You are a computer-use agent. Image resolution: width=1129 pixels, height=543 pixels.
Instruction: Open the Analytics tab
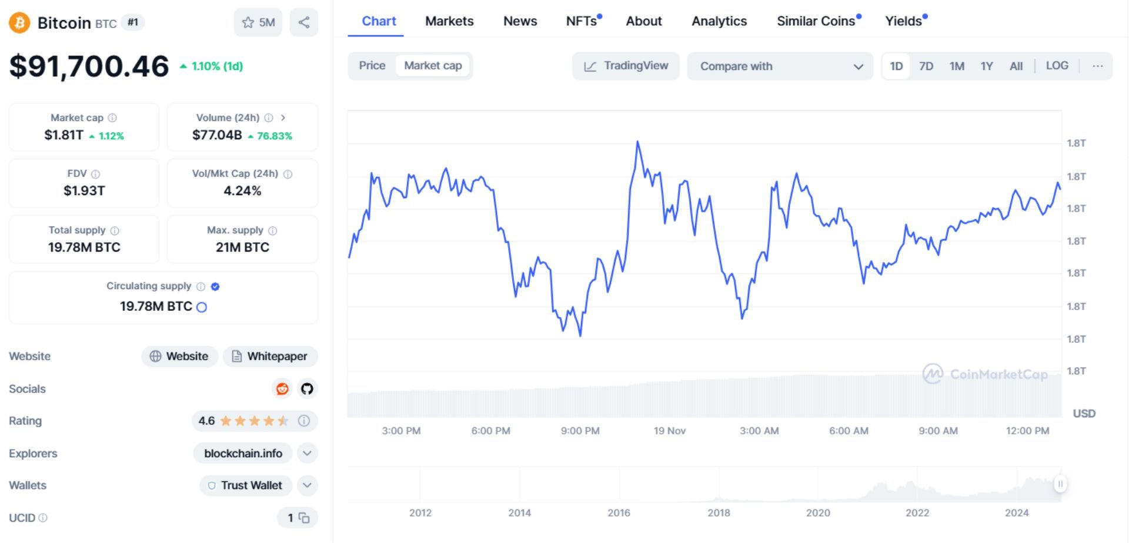[x=719, y=21]
